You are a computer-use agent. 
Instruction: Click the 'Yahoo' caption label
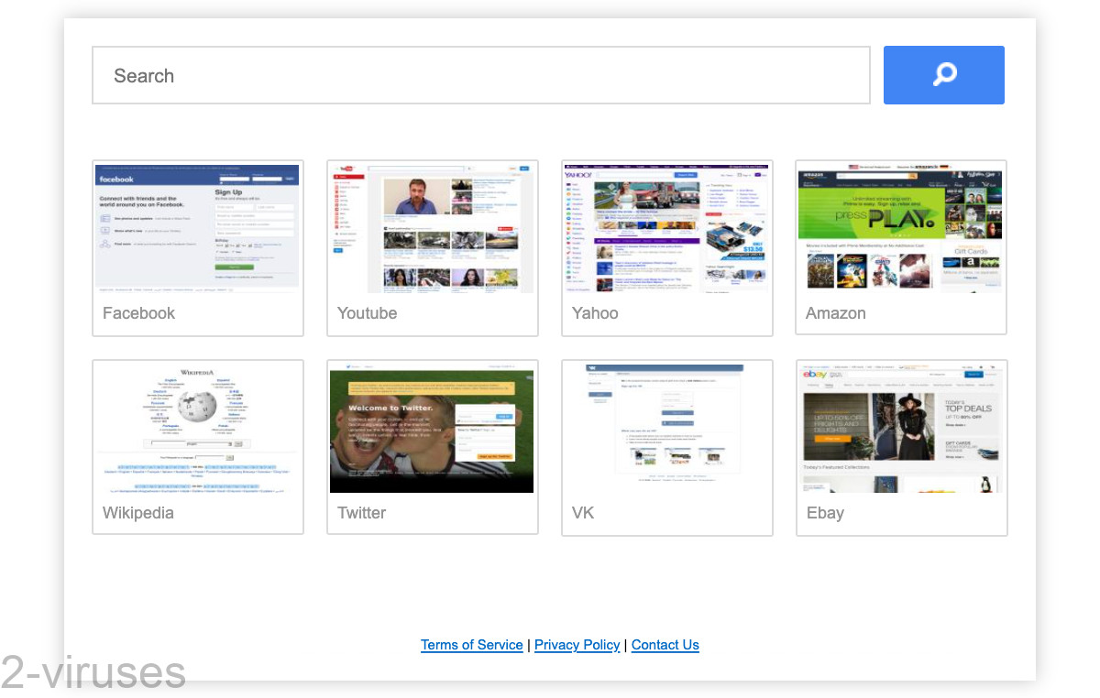tap(594, 313)
